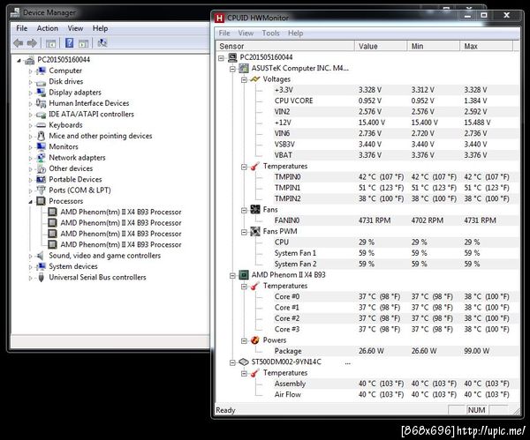Click PC201505160044 computer icon in HWMonitor
Viewport: 530px width, 440px height.
pos(232,57)
